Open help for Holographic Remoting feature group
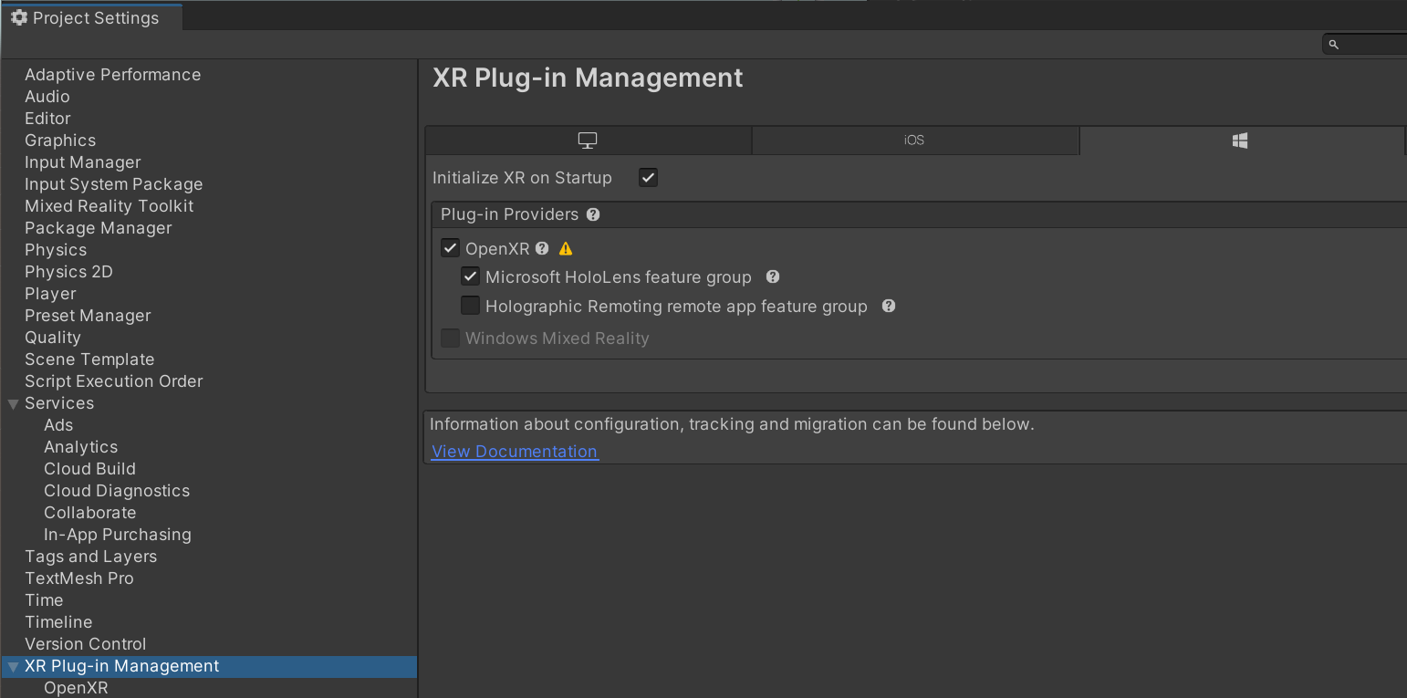The height and width of the screenshot is (698, 1407). click(x=889, y=306)
